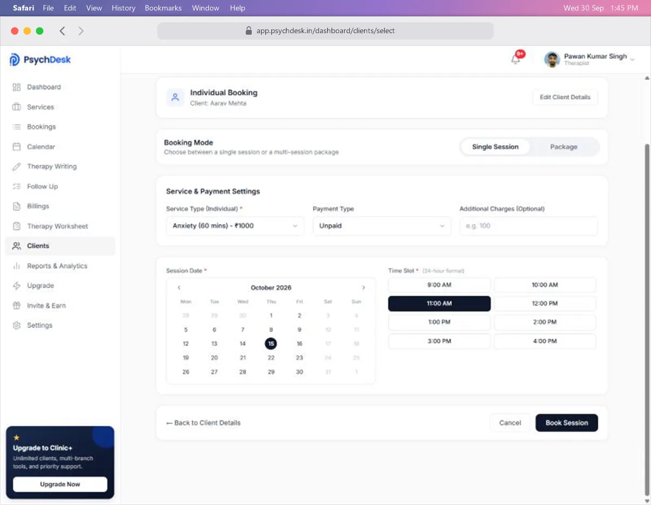This screenshot has height=505, width=651.
Task: Click the Therapy Writing pencil icon
Action: coord(16,166)
